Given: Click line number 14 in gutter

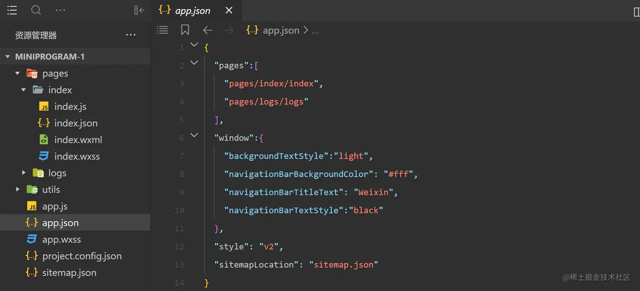Looking at the screenshot, I should (179, 283).
